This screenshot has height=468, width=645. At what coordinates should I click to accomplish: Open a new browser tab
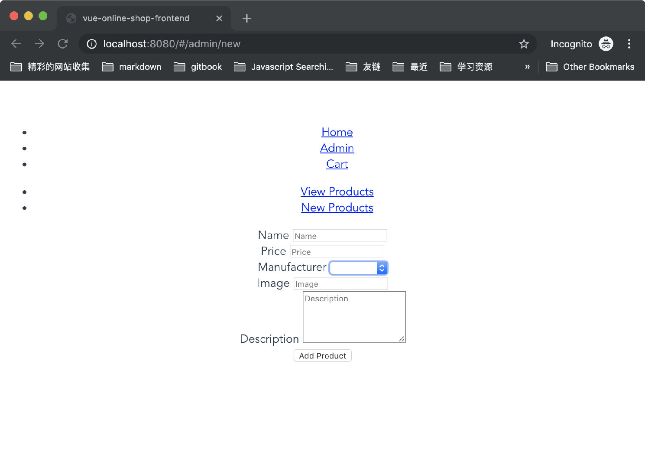pyautogui.click(x=247, y=18)
